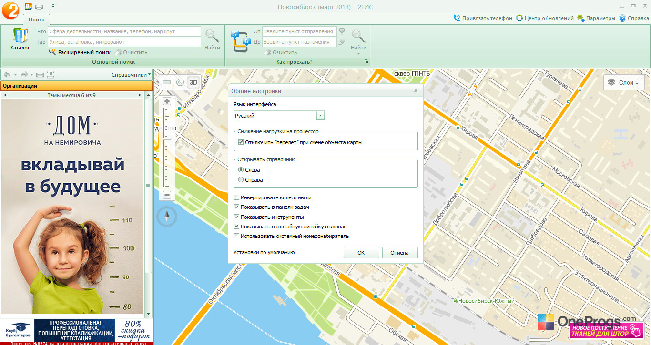The height and width of the screenshot is (345, 651).
Task: Click the Клуб бухгалтеров ad banner
Action: [x=76, y=332]
